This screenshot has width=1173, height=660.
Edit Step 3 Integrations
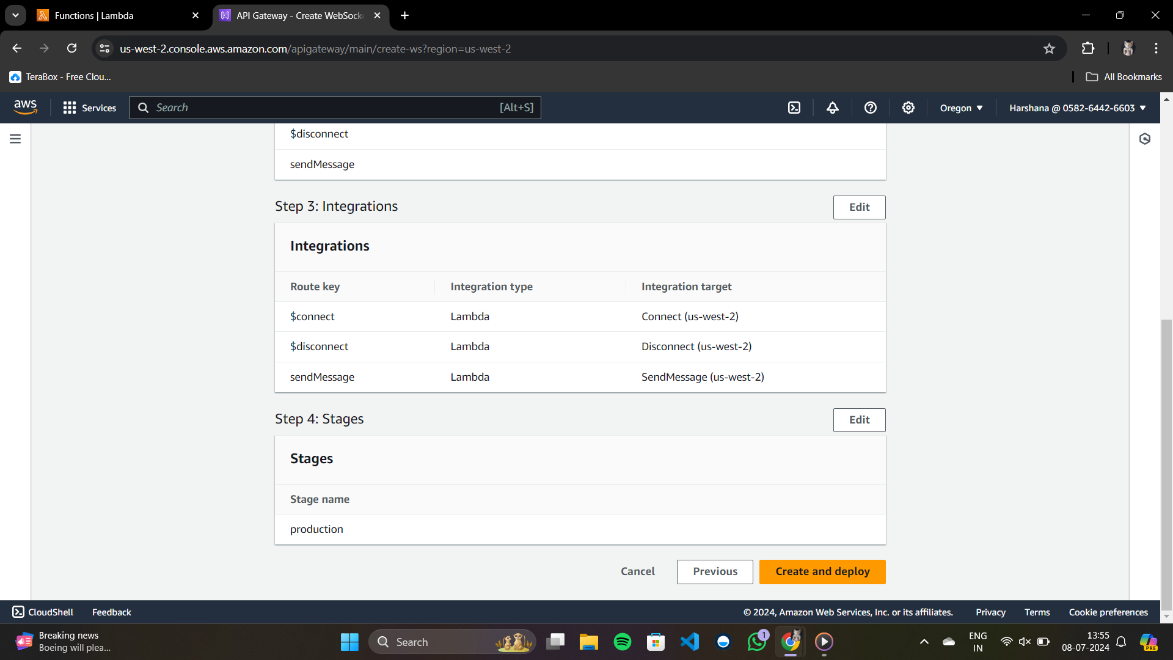[x=858, y=207]
